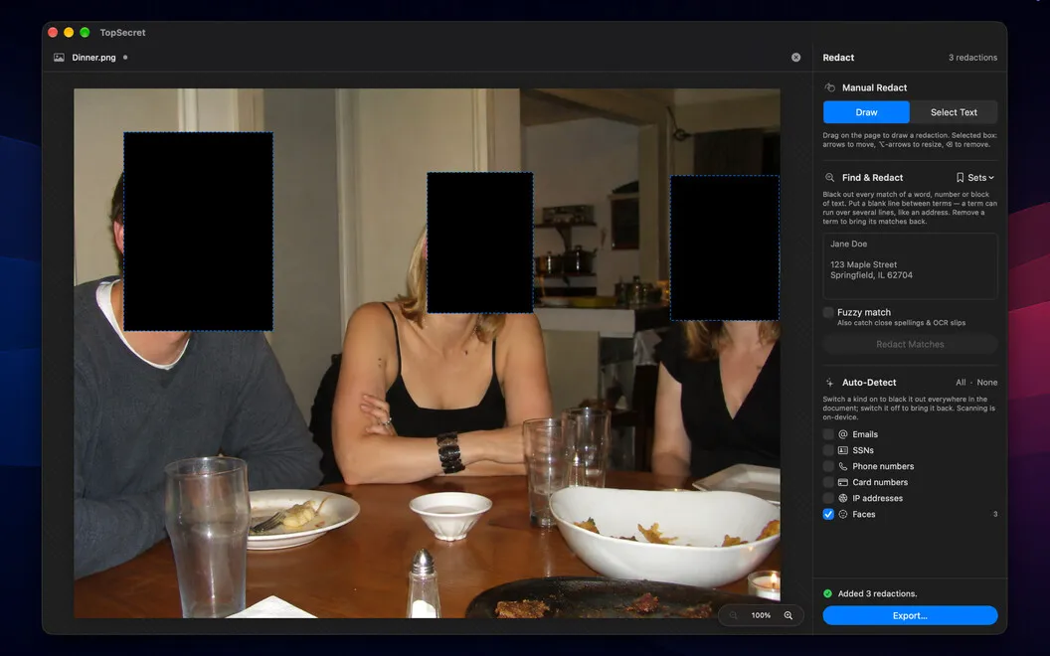Select the middle woman's face redaction box
1050x656 pixels.
pyautogui.click(x=480, y=243)
